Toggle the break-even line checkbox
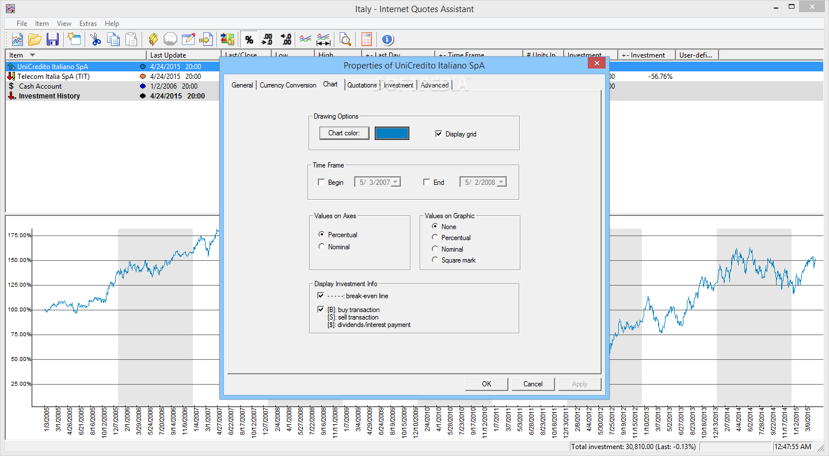 click(x=321, y=295)
